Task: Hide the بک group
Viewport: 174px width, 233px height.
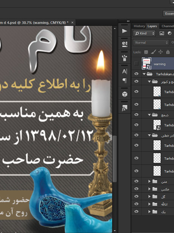Action: tap(137, 211)
